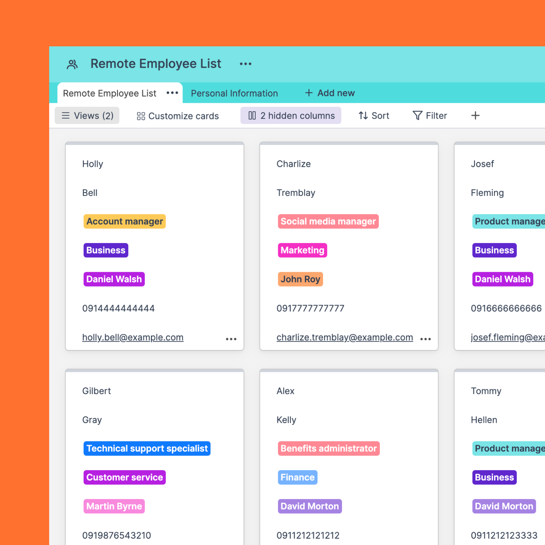Screen dimensions: 545x545
Task: Open Holly Bell's card options menu
Action: coord(231,338)
